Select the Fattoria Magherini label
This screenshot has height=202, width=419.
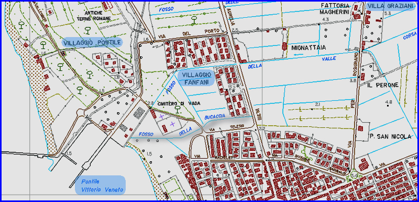(335, 9)
